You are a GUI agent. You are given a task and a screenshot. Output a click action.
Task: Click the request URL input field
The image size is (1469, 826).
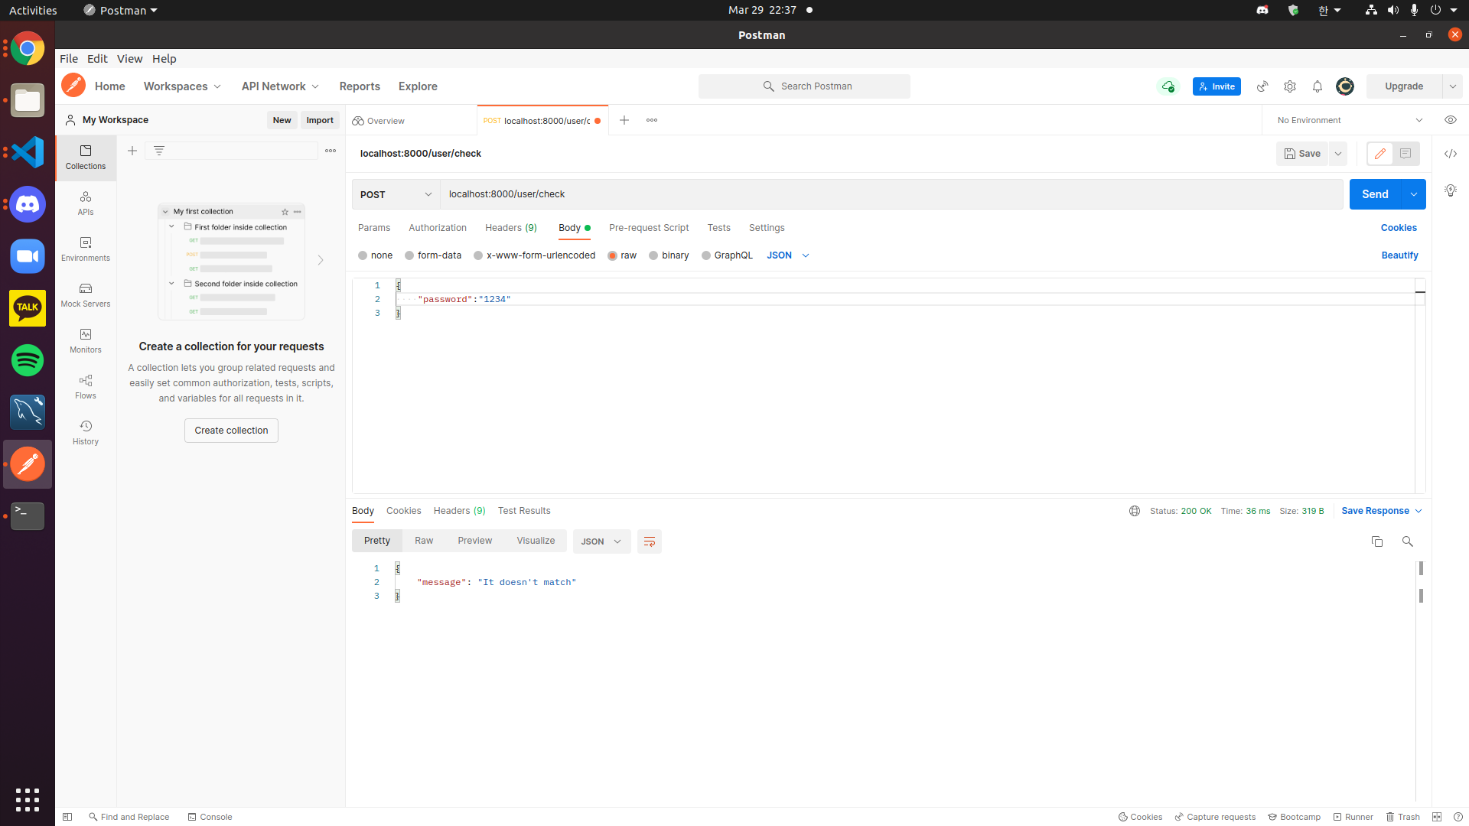891,194
